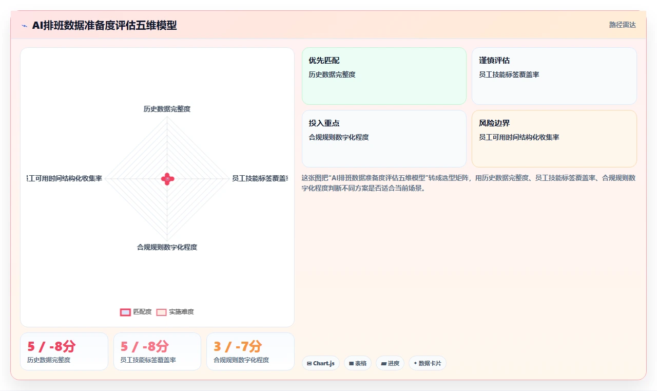Toggle the 匹配度 legend swatch
This screenshot has width=657, height=391.
click(125, 312)
